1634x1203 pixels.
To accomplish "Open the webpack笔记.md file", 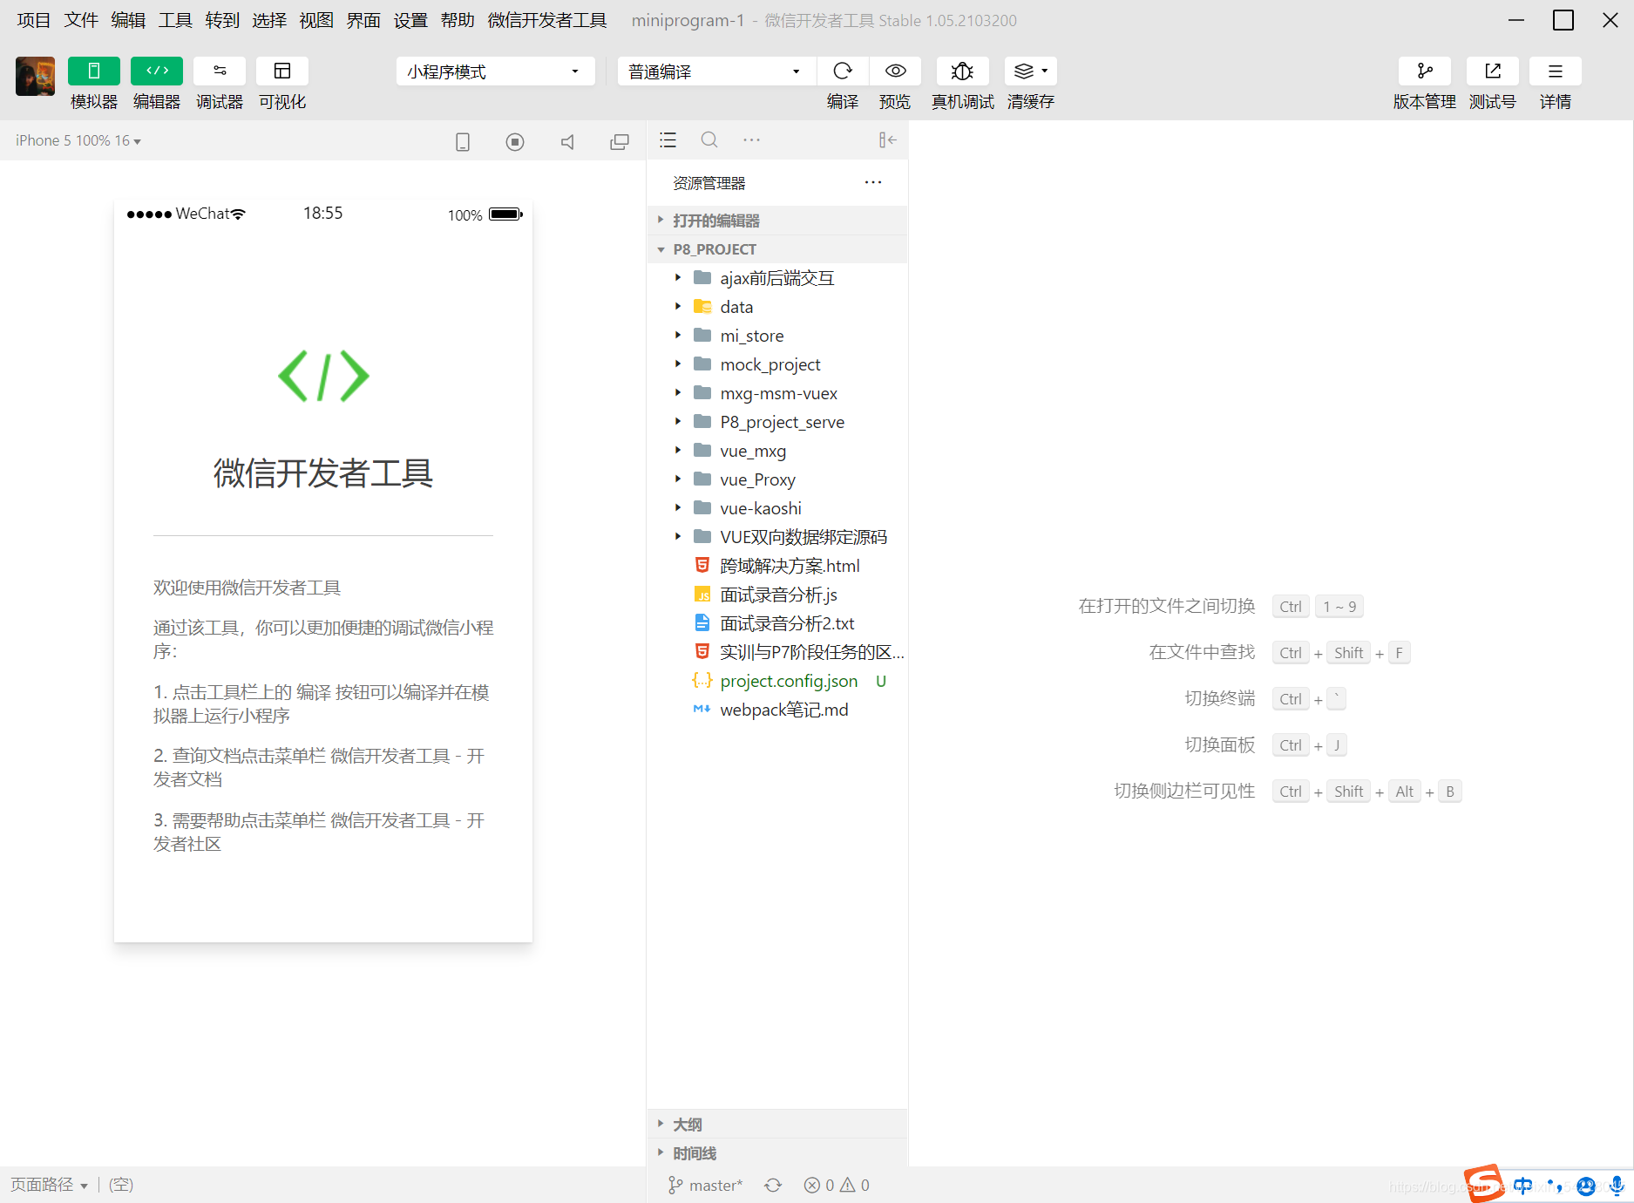I will click(777, 710).
